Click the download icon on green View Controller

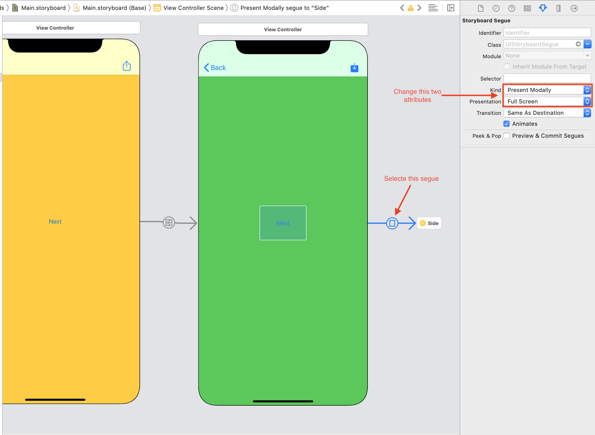pos(355,68)
